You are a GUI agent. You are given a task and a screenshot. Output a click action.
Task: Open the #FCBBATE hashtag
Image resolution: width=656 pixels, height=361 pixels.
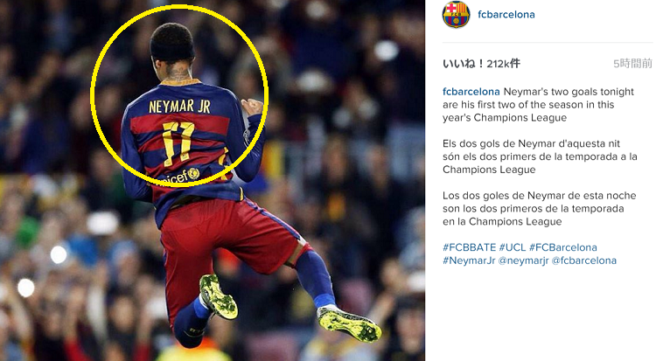click(470, 247)
